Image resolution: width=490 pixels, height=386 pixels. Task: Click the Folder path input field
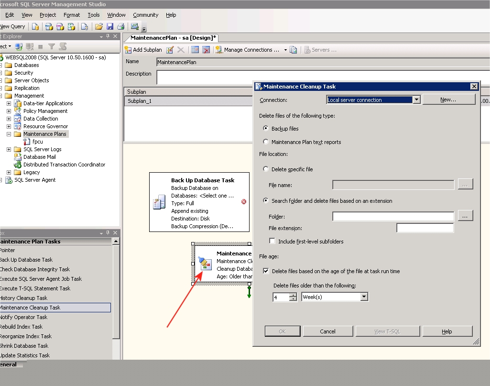tap(393, 216)
